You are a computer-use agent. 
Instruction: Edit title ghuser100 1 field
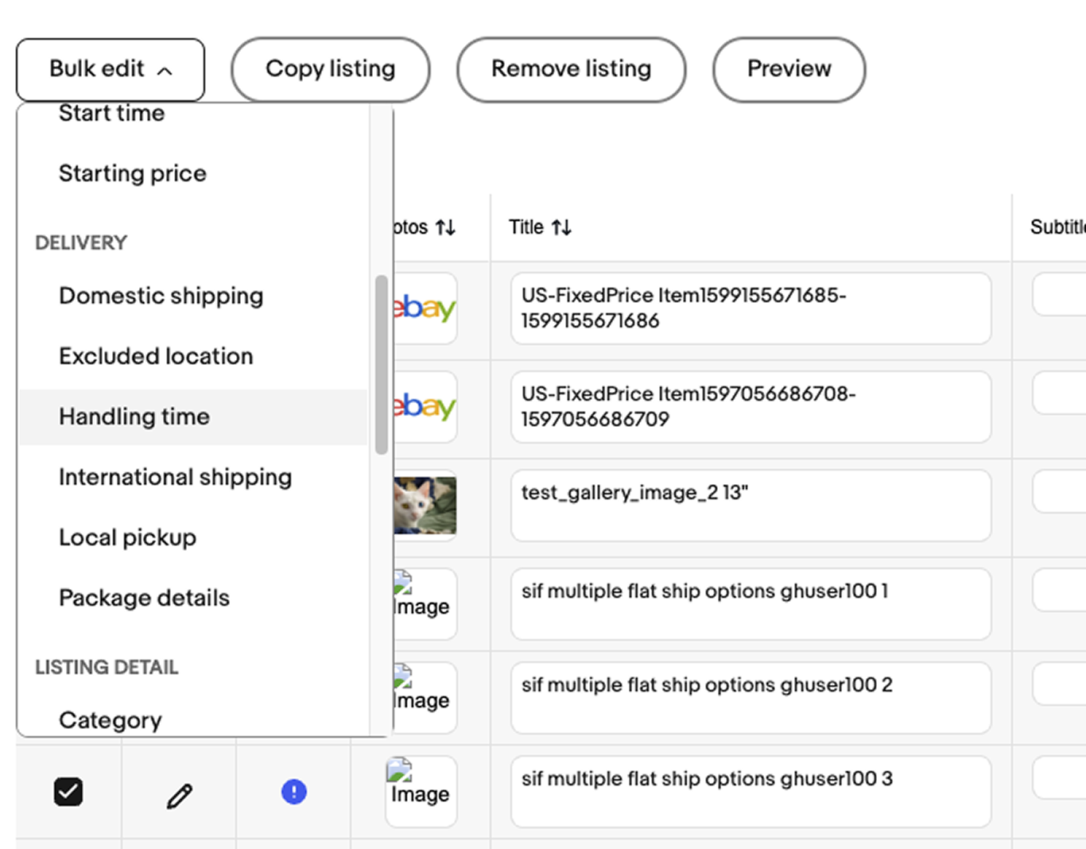coord(751,604)
